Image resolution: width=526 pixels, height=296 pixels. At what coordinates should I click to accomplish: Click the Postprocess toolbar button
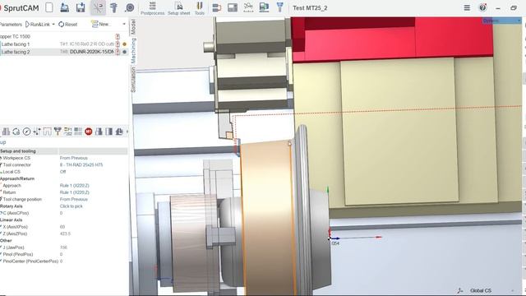pyautogui.click(x=152, y=8)
